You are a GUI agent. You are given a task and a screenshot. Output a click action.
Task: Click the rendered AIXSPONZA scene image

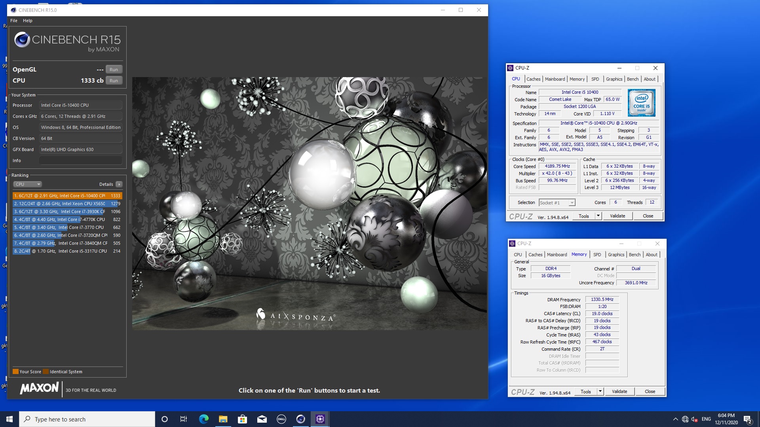tap(310, 203)
